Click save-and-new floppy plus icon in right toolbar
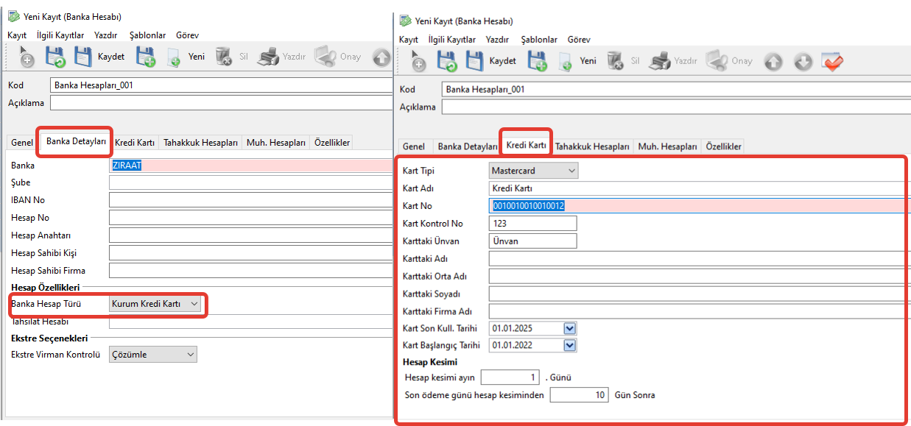911x426 pixels. [537, 61]
